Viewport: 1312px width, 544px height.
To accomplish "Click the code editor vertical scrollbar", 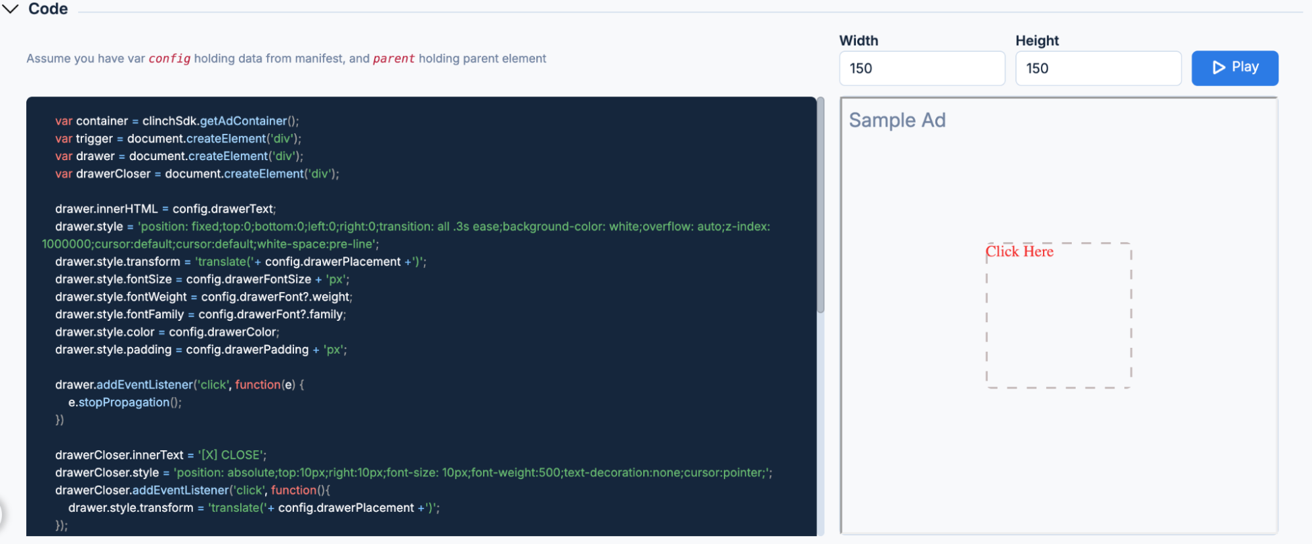I will (x=820, y=205).
